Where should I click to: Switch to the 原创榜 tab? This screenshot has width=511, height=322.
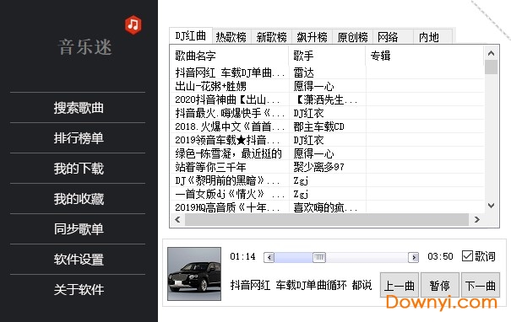[x=352, y=37]
